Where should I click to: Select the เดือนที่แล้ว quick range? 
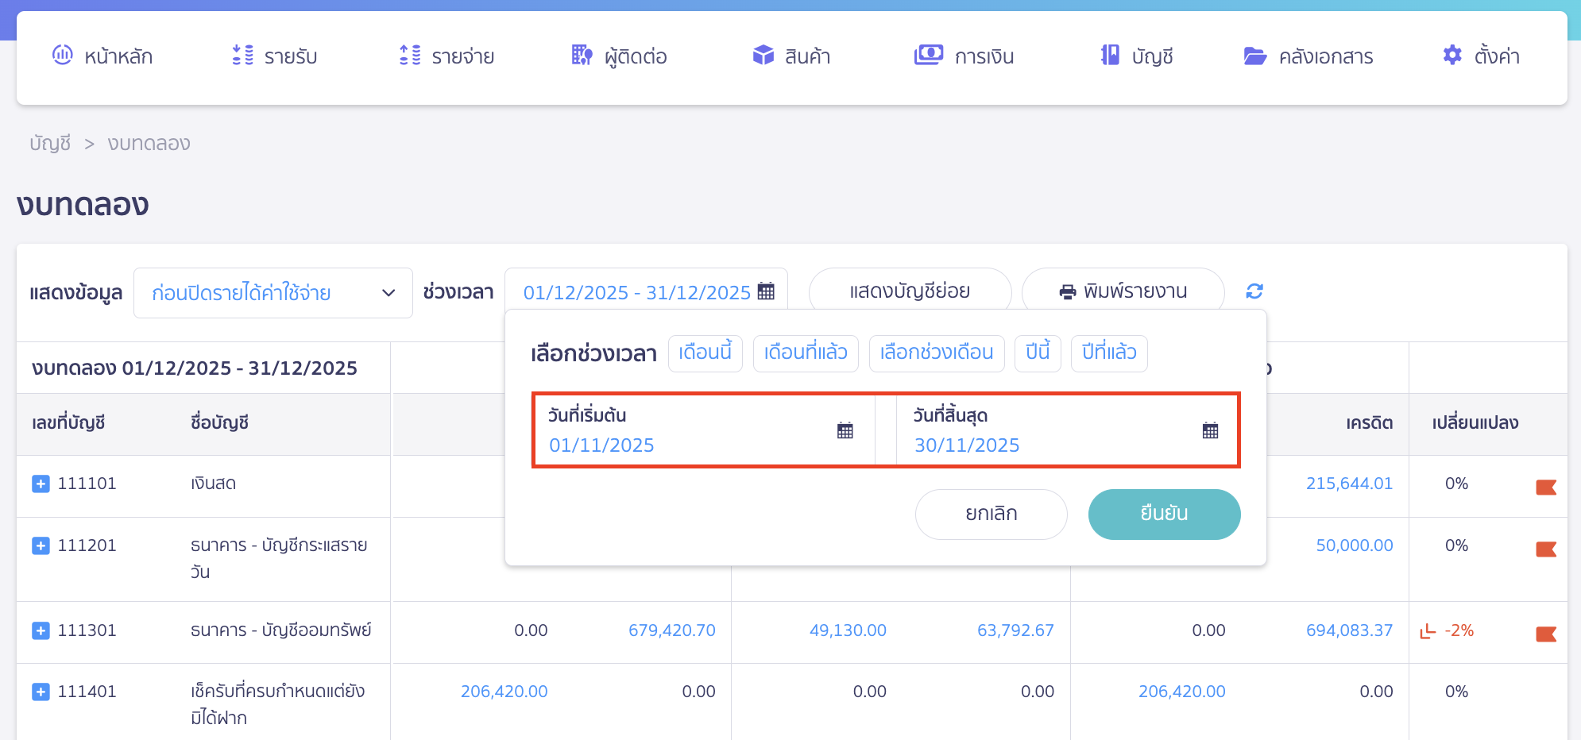coord(805,353)
